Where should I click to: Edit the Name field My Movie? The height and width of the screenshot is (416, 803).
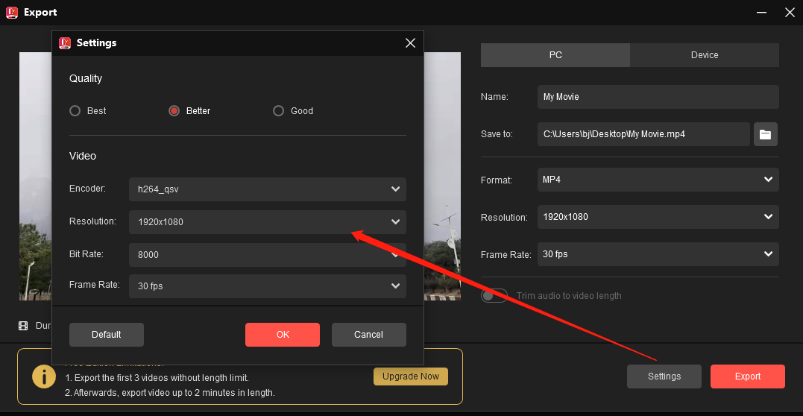pyautogui.click(x=658, y=97)
